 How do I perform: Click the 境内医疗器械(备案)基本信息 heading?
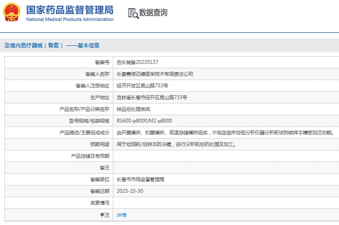(55, 45)
